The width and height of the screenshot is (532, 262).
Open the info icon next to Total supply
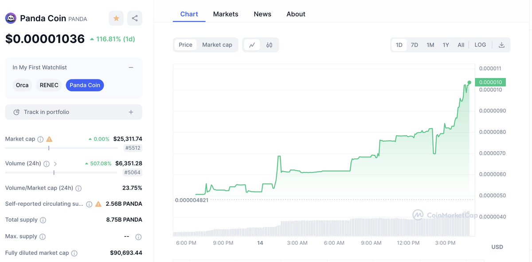[x=42, y=219]
